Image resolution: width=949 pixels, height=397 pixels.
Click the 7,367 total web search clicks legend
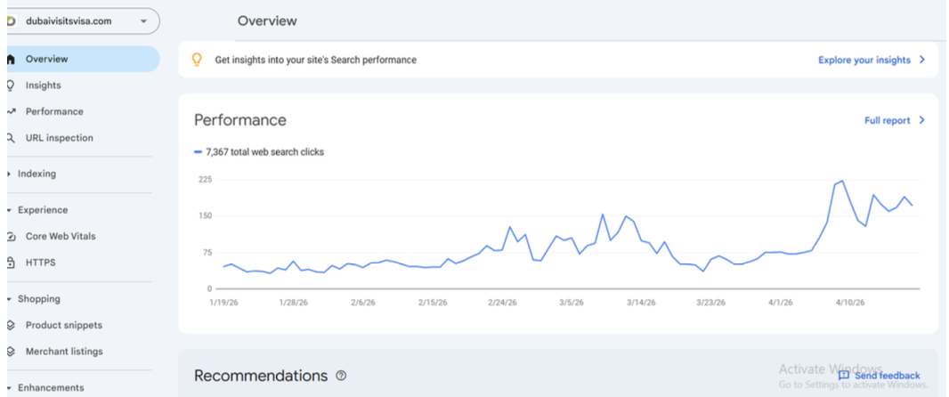click(259, 152)
